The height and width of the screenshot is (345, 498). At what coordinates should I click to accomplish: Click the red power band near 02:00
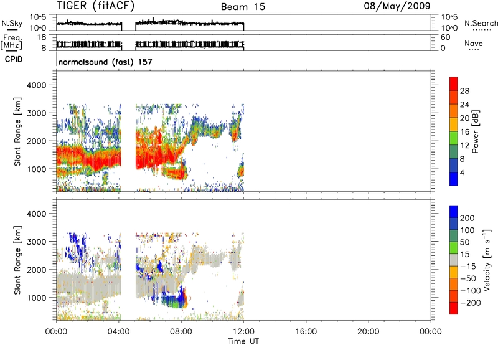(87, 158)
